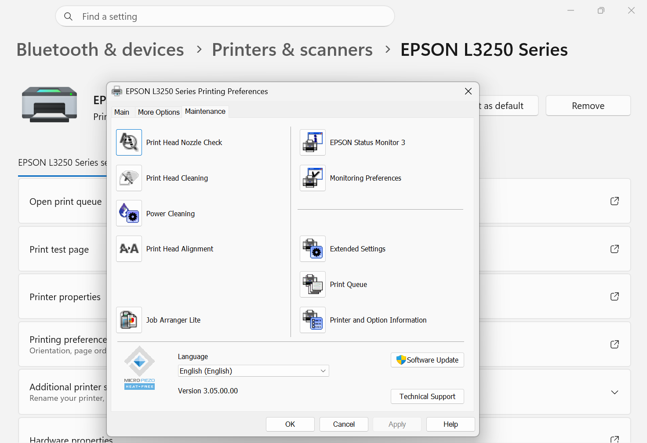
Task: Click the Set as default button
Action: 509,106
